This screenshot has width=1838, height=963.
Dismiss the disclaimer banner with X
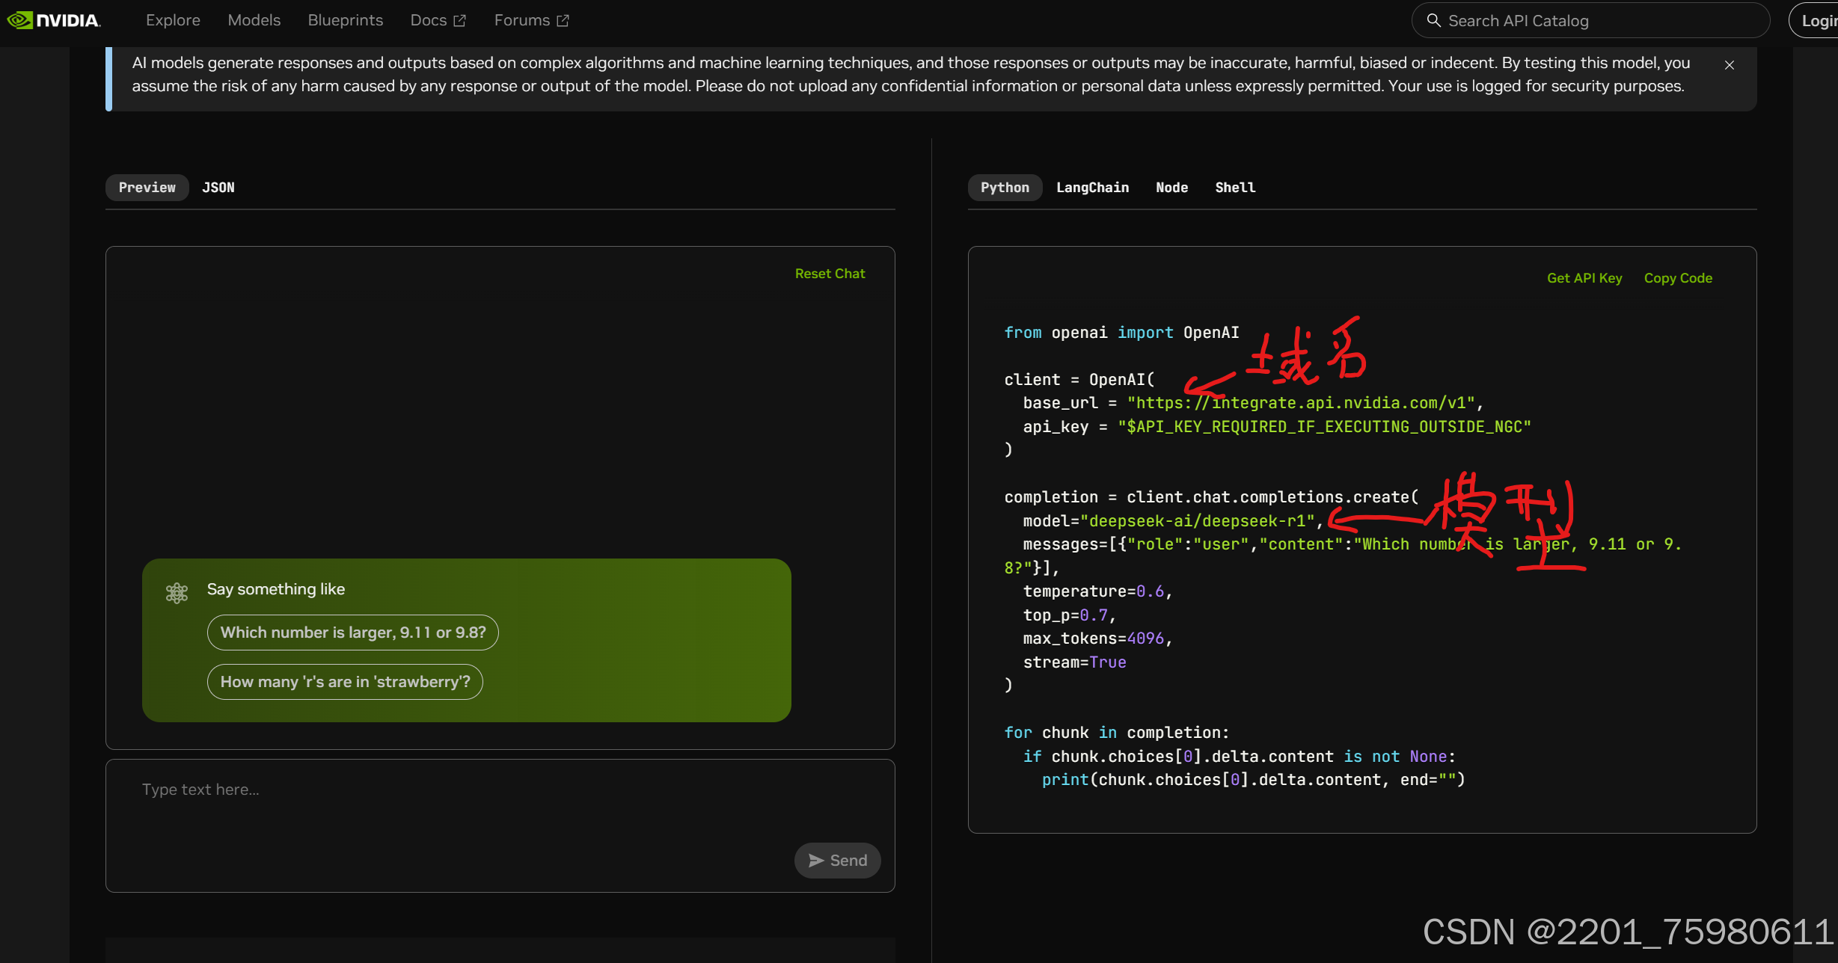coord(1729,65)
